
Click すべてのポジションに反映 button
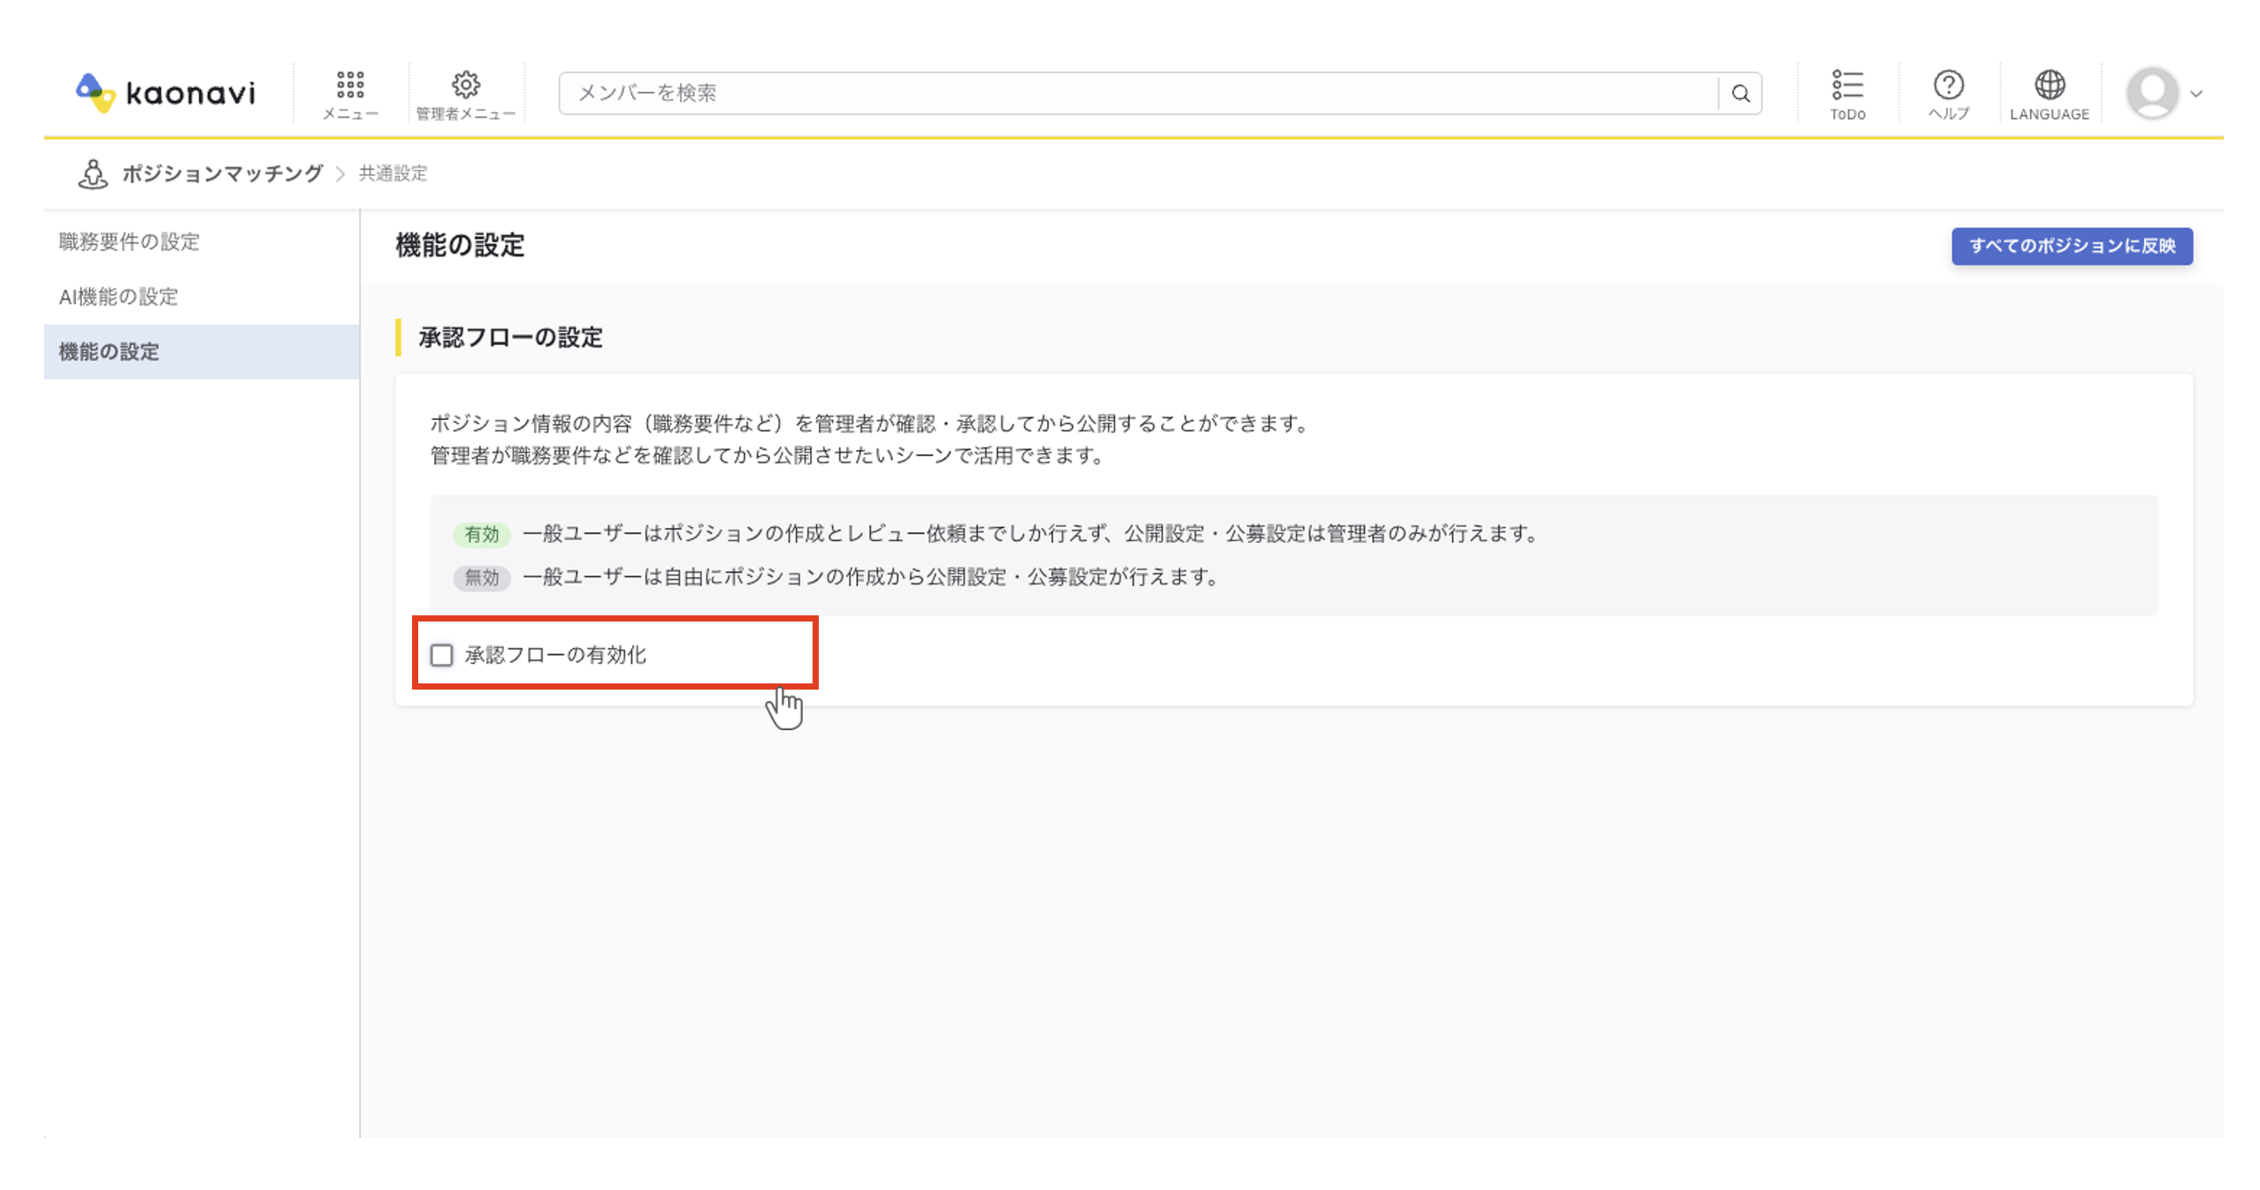pyautogui.click(x=2072, y=246)
